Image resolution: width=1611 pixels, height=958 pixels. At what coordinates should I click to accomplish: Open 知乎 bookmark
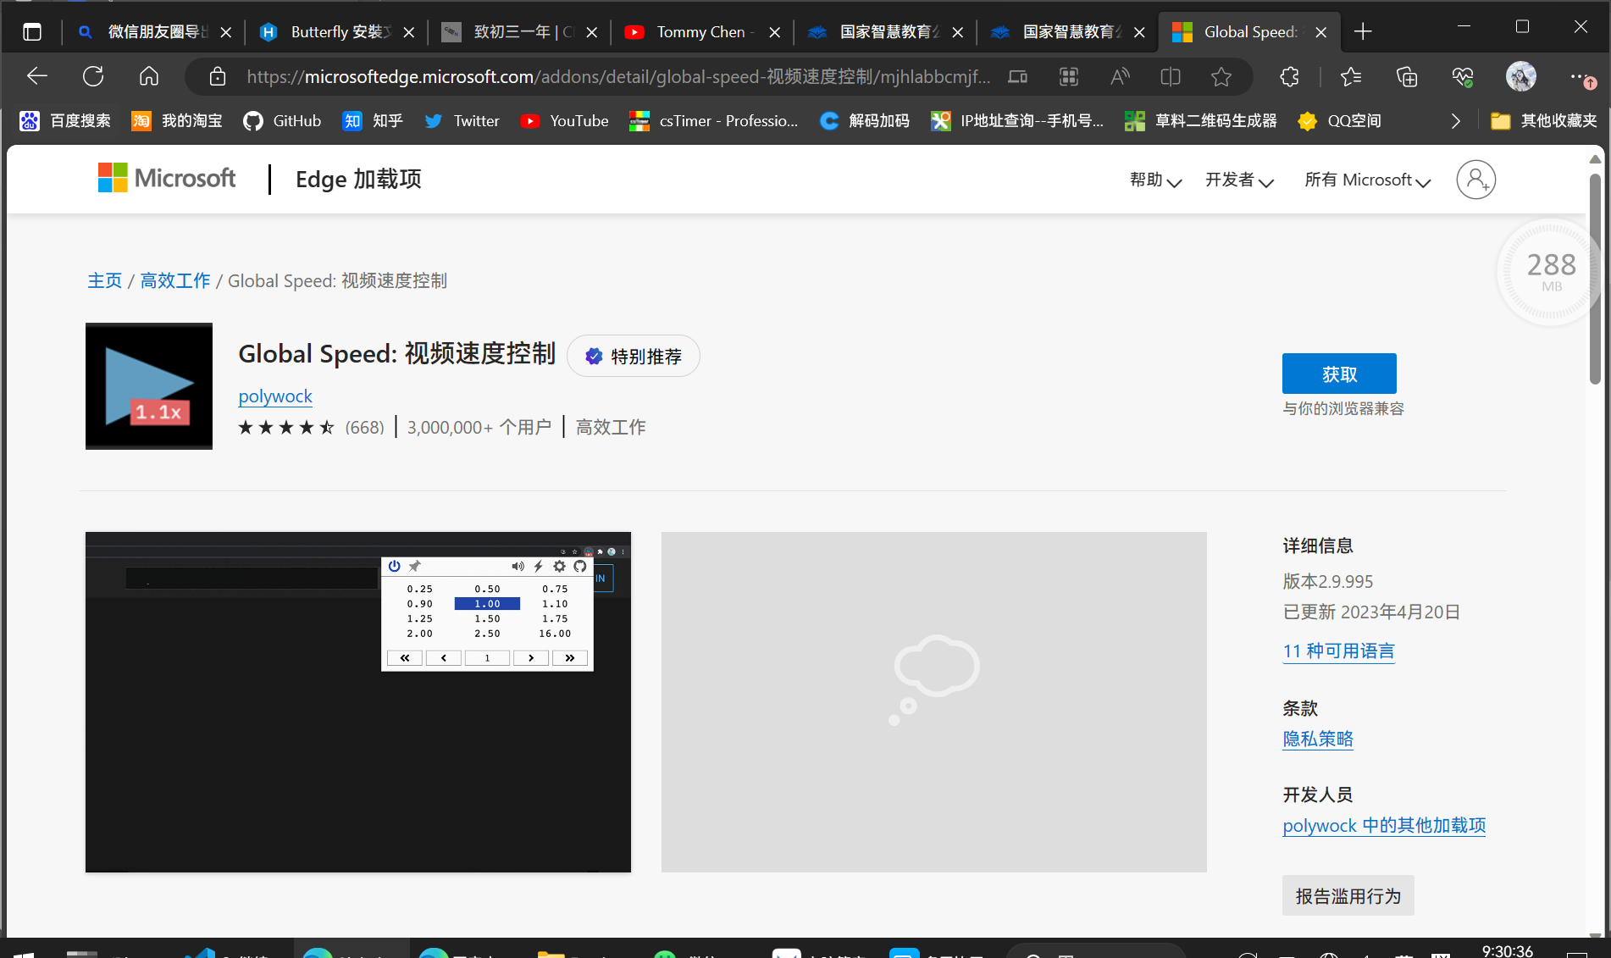pyautogui.click(x=373, y=121)
